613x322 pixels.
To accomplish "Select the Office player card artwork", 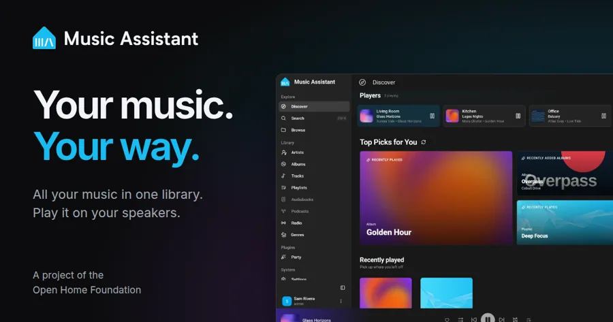I will [x=538, y=116].
